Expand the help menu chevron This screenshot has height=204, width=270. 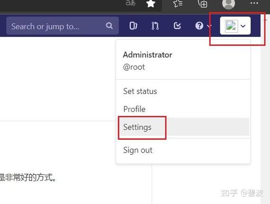coord(209,26)
